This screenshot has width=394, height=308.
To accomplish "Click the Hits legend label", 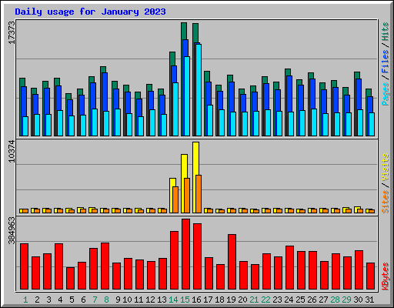I will tap(386, 32).
